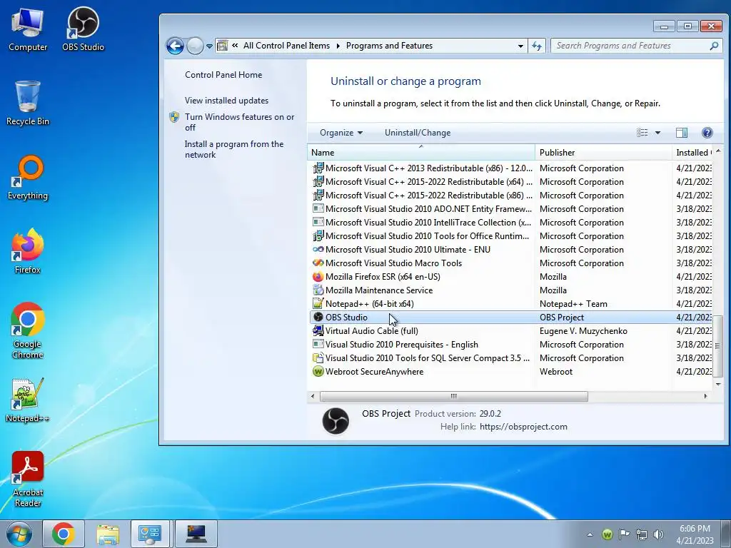The height and width of the screenshot is (548, 731).
Task: Open View installed updates link
Action: coord(226,100)
